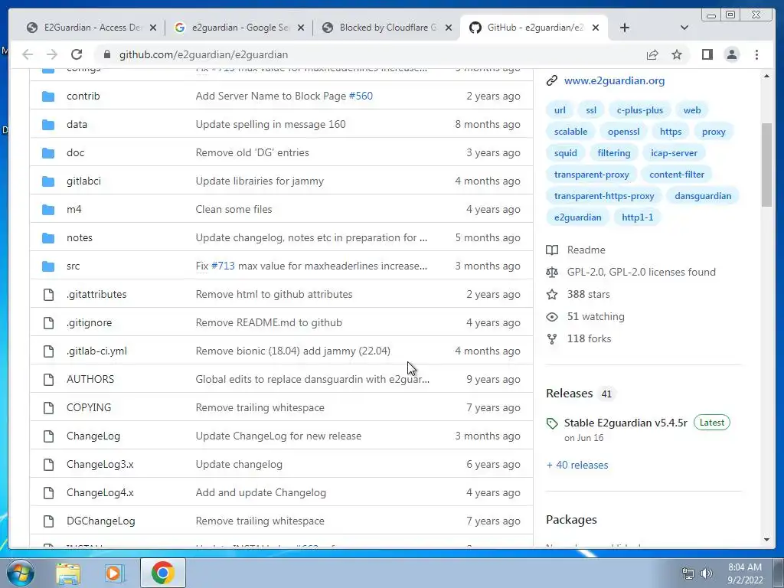The image size is (784, 588).
Task: Switch to Blocked by Cloudflare tab
Action: click(387, 28)
